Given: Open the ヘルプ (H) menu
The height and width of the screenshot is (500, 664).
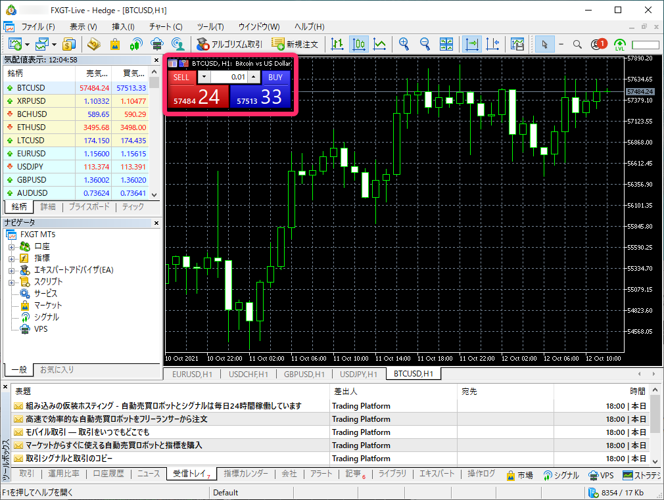Looking at the screenshot, I should [x=310, y=27].
